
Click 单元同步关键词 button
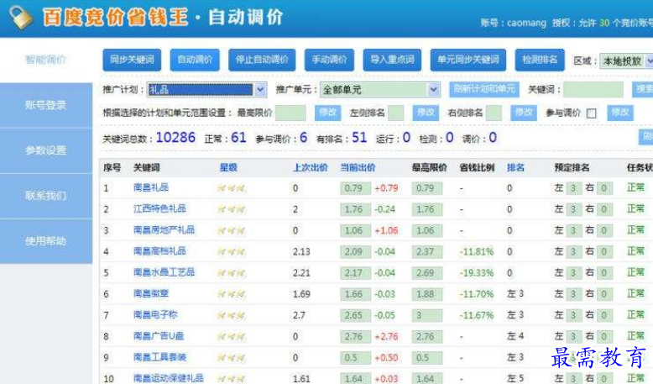tap(468, 60)
